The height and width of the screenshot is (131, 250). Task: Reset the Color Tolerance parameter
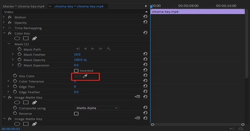click(145, 81)
